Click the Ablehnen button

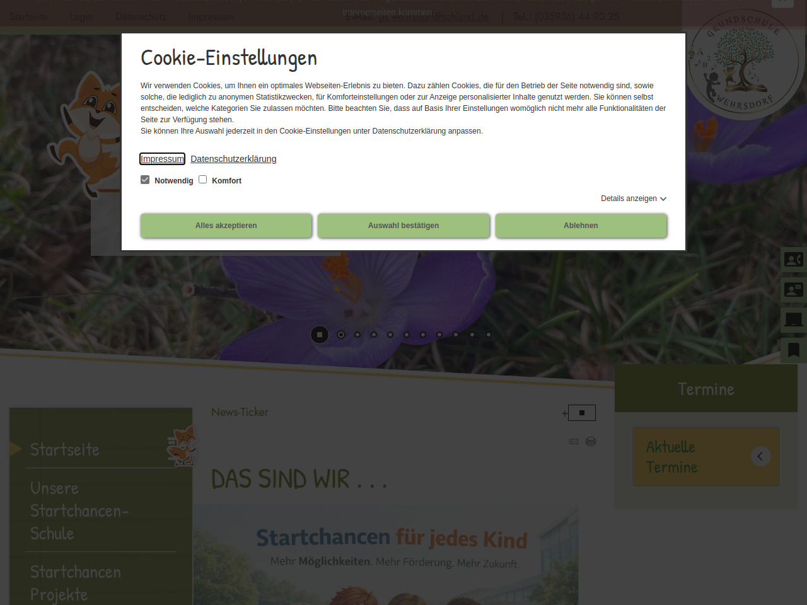tap(581, 226)
